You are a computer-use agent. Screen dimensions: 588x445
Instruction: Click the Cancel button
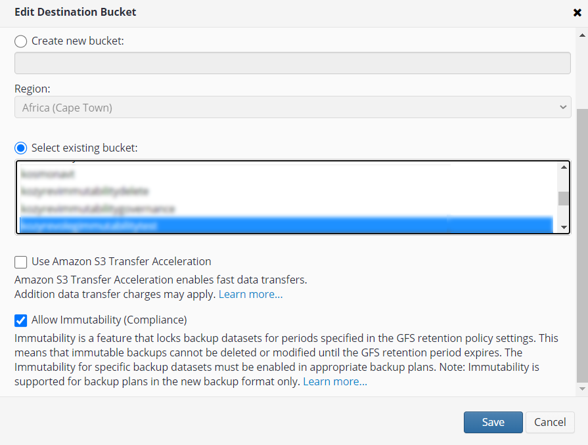pos(550,422)
